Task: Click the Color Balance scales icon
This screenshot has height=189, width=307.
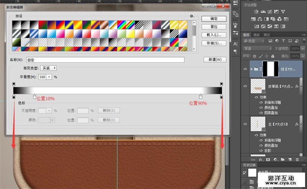Action: pos(260,18)
